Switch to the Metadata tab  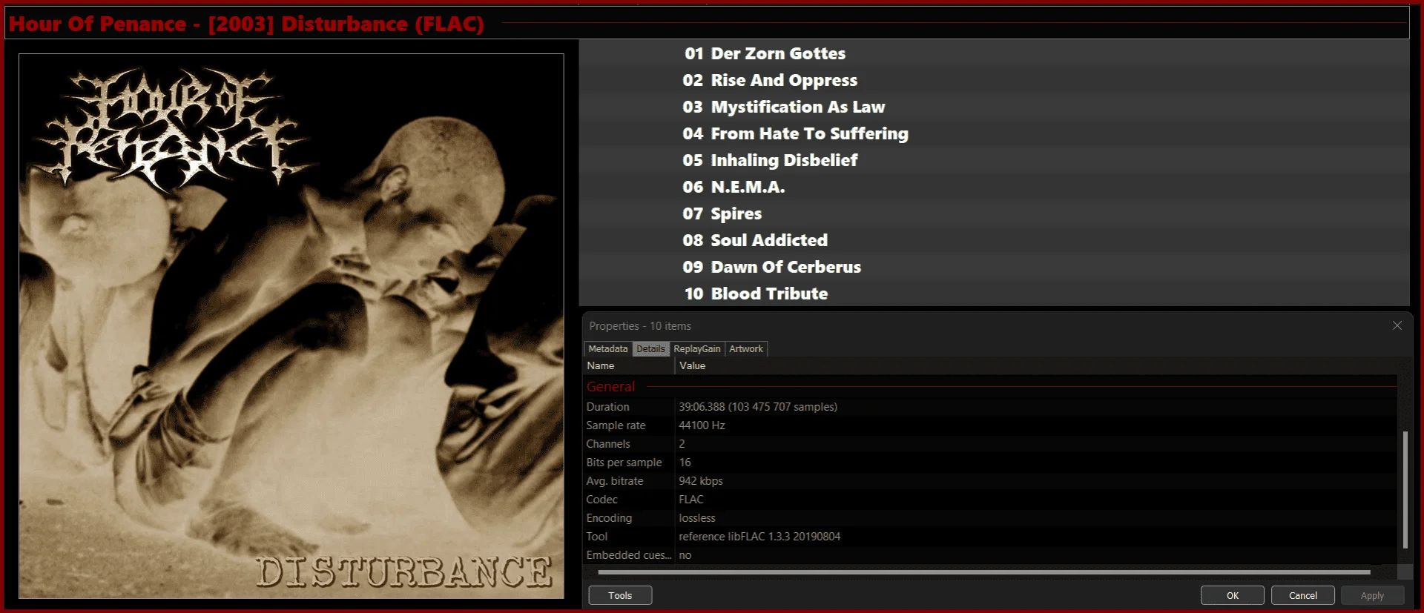[x=608, y=348]
